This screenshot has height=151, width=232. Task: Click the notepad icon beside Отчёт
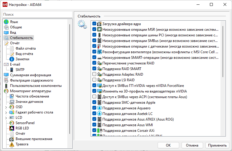[x=6, y=43]
